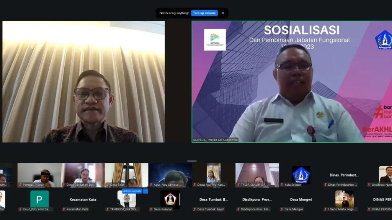Select the Pemdes Ayunan participant video
This screenshot has width=392, height=220.
pos(39,175)
